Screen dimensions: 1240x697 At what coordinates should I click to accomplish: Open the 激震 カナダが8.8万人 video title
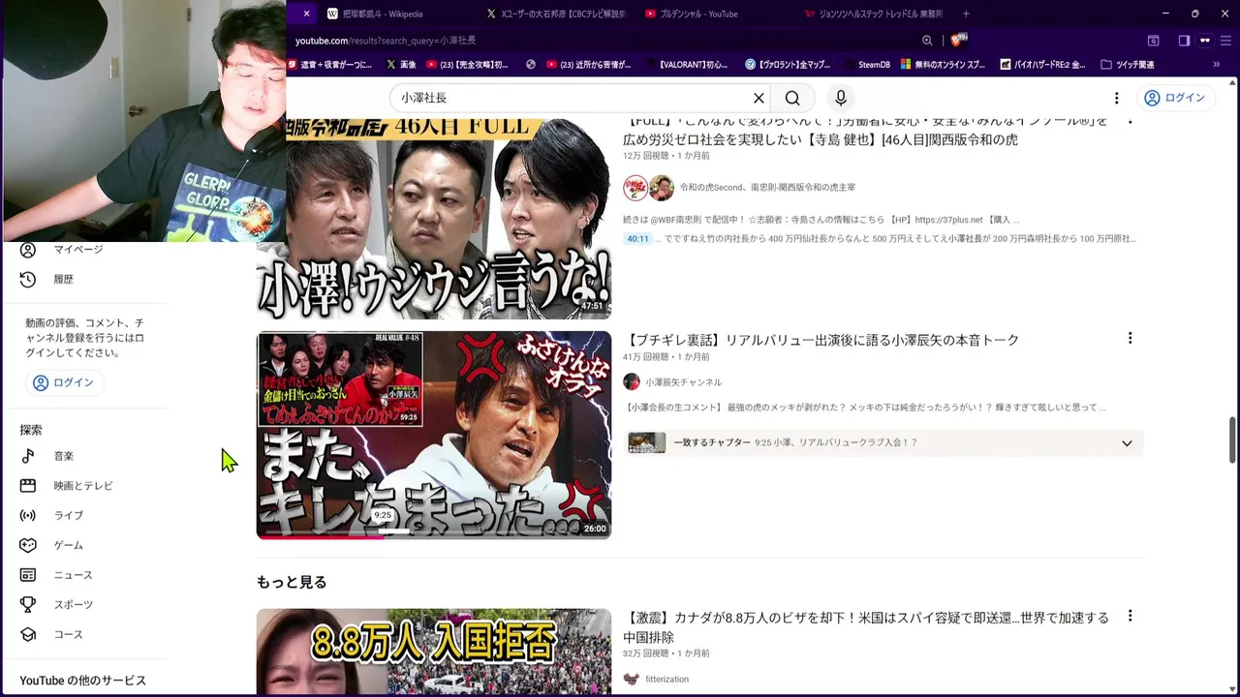tap(866, 627)
